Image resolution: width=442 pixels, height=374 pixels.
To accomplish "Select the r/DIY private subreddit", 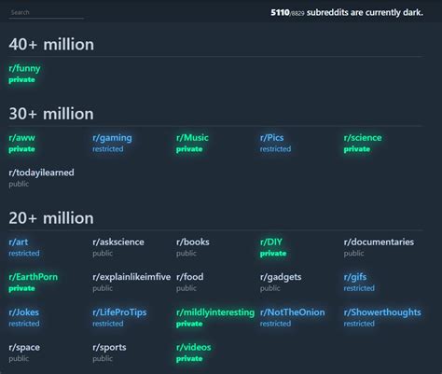I will [271, 242].
